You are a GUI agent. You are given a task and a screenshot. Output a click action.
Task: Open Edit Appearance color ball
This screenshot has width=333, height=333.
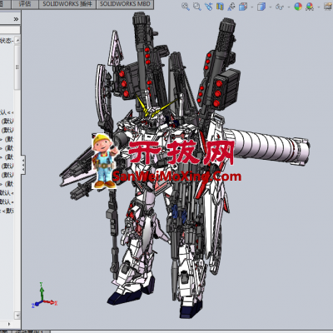pyautogui.click(x=298, y=7)
